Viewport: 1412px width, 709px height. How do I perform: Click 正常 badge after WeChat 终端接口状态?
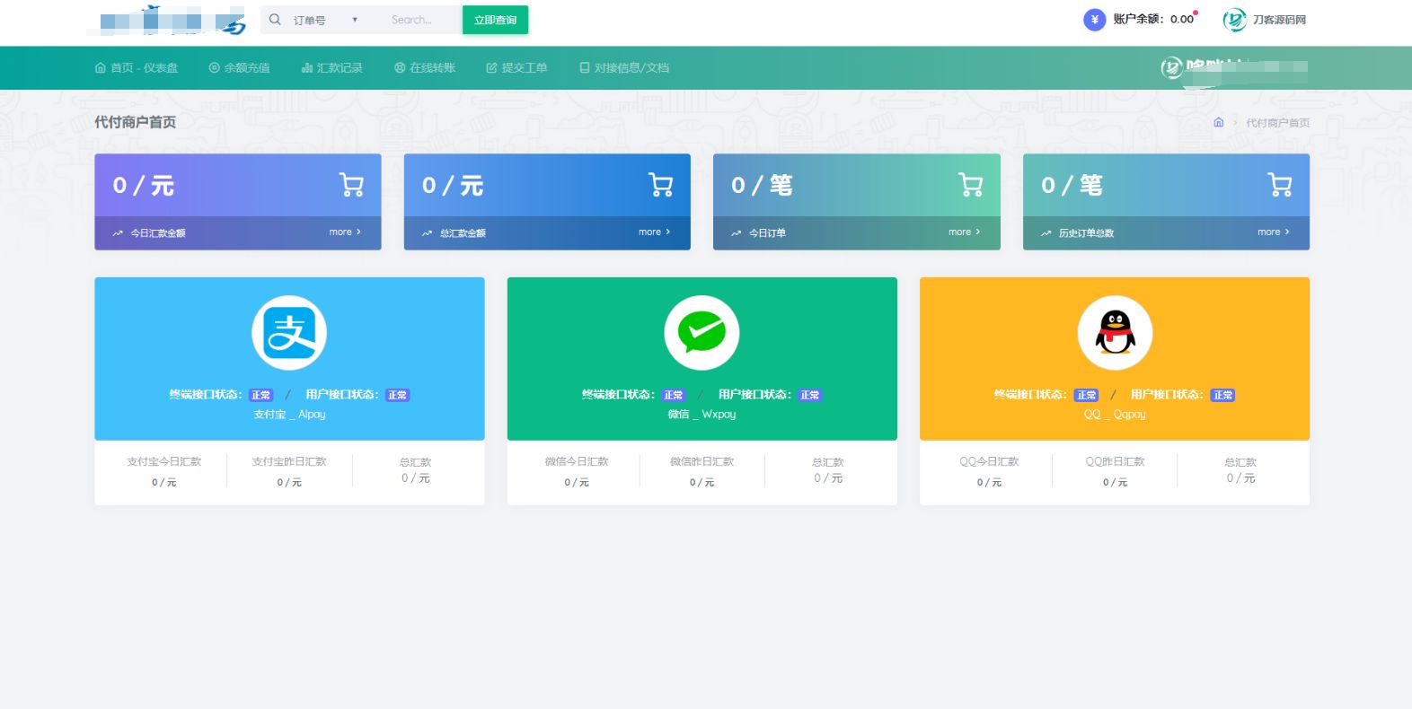pos(674,395)
